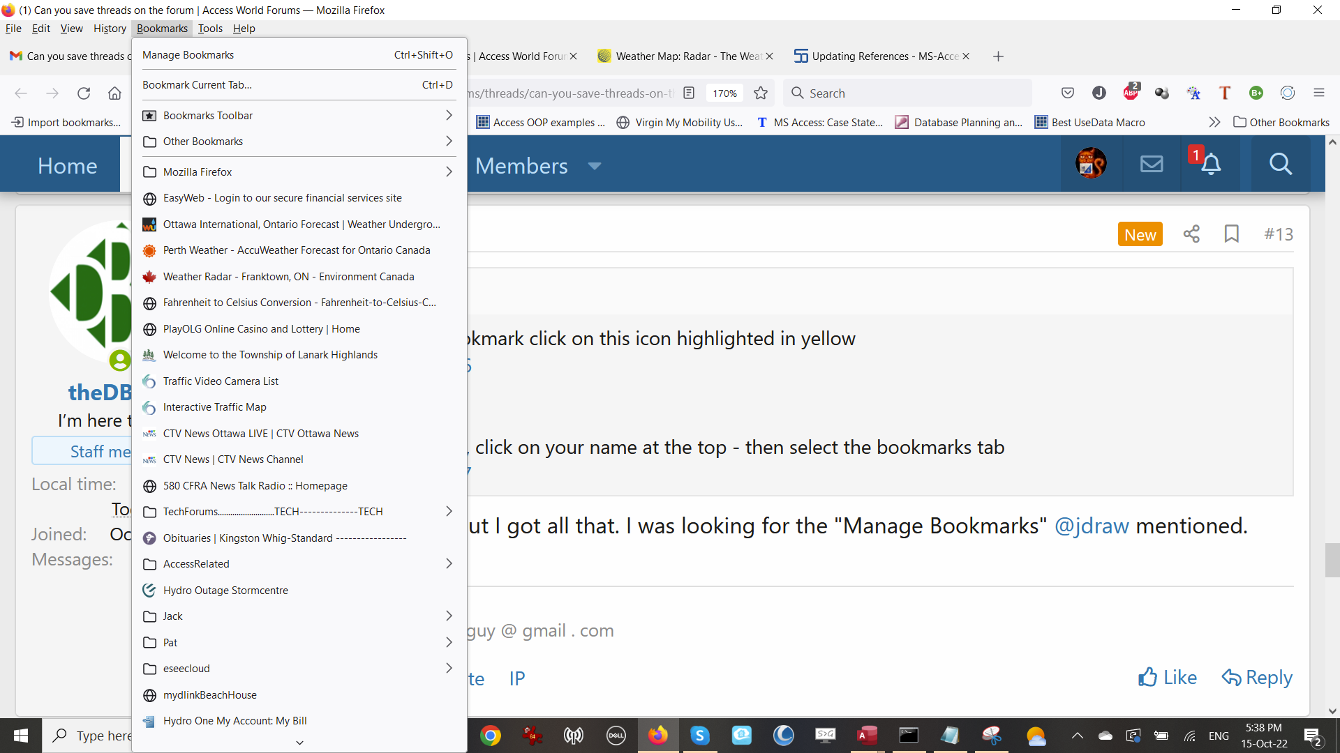Image resolution: width=1340 pixels, height=753 pixels.
Task: Open the Firefox hamburger application menu
Action: point(1318,93)
